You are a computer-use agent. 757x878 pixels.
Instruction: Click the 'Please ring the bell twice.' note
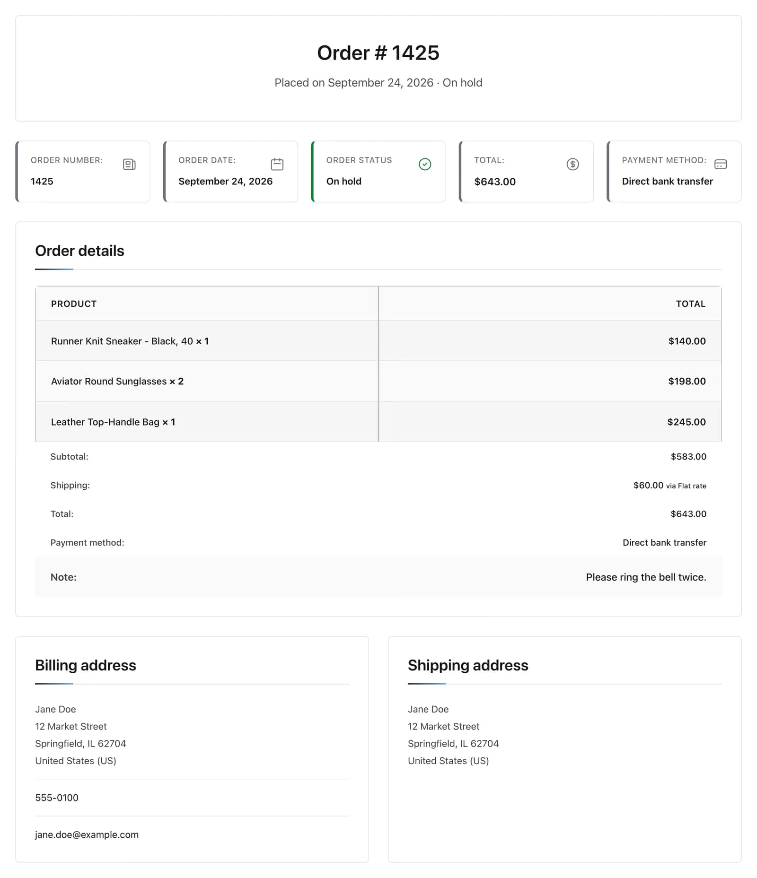click(646, 577)
